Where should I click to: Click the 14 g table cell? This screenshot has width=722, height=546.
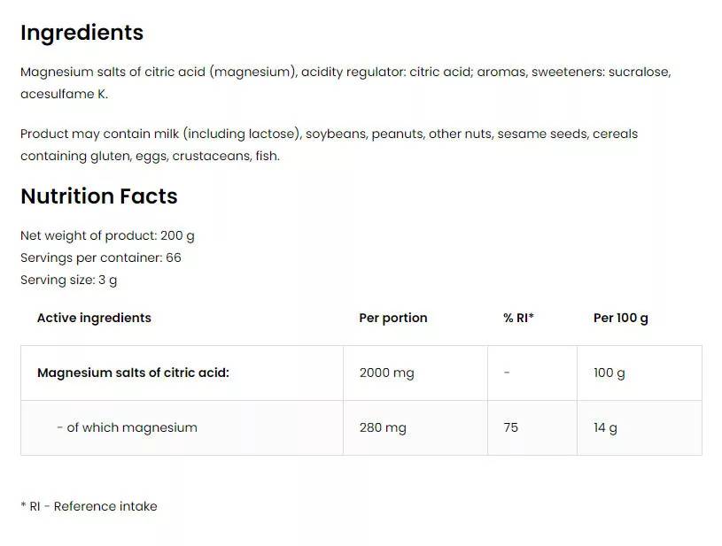pyautogui.click(x=605, y=427)
